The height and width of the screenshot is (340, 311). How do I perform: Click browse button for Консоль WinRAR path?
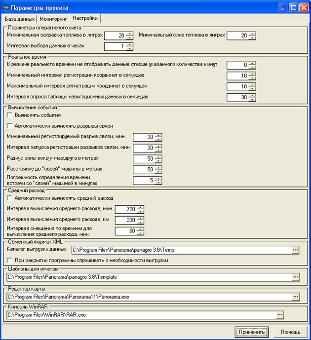[x=280, y=314]
